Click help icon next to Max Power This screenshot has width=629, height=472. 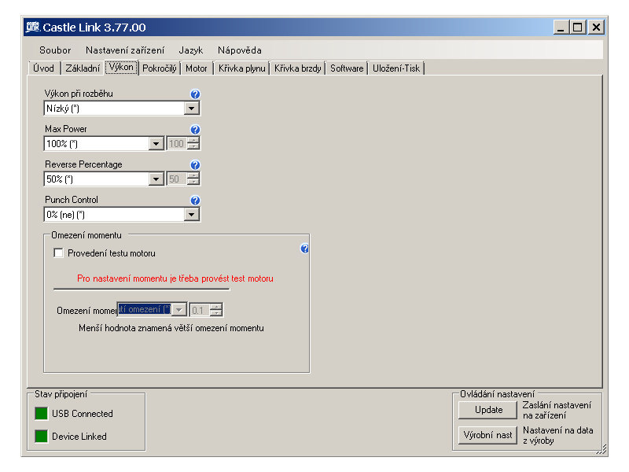tap(195, 130)
